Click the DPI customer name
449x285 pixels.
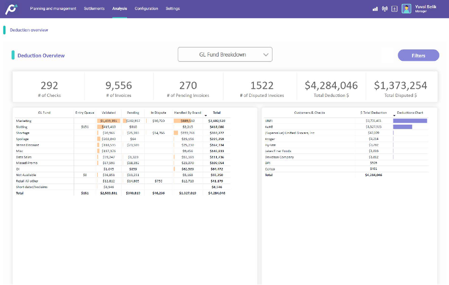point(268,163)
